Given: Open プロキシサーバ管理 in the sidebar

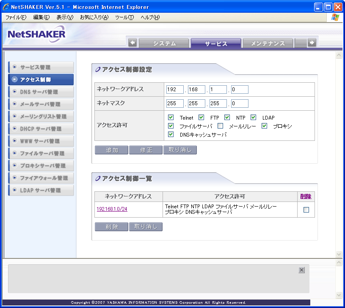Looking at the screenshot, I should [41, 165].
